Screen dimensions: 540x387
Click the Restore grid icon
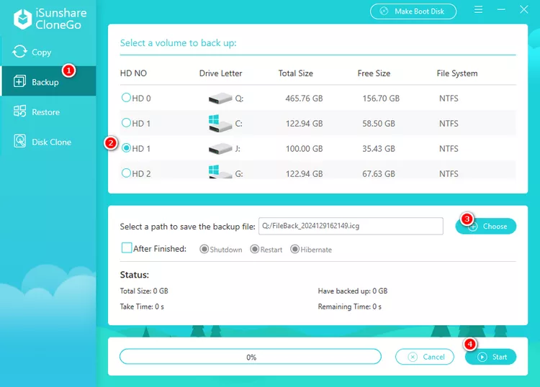pos(19,111)
